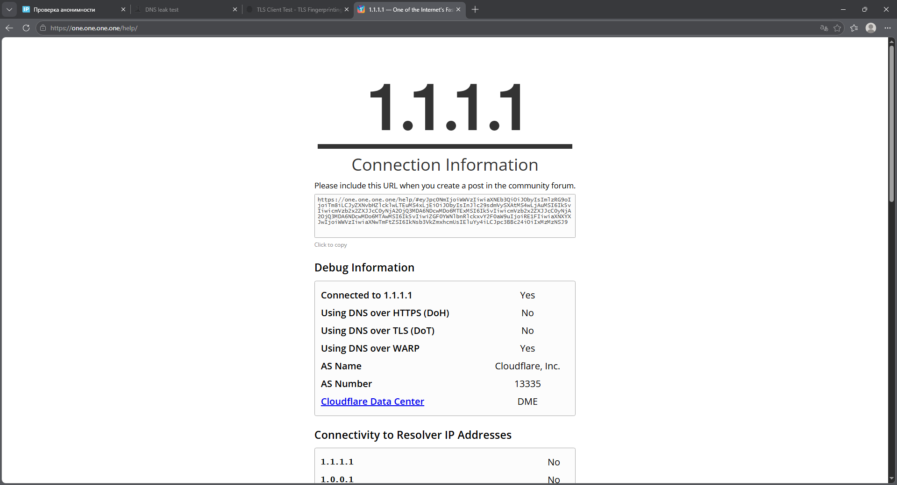Open the translate page icon
Image resolution: width=897 pixels, height=485 pixels.
coord(824,28)
